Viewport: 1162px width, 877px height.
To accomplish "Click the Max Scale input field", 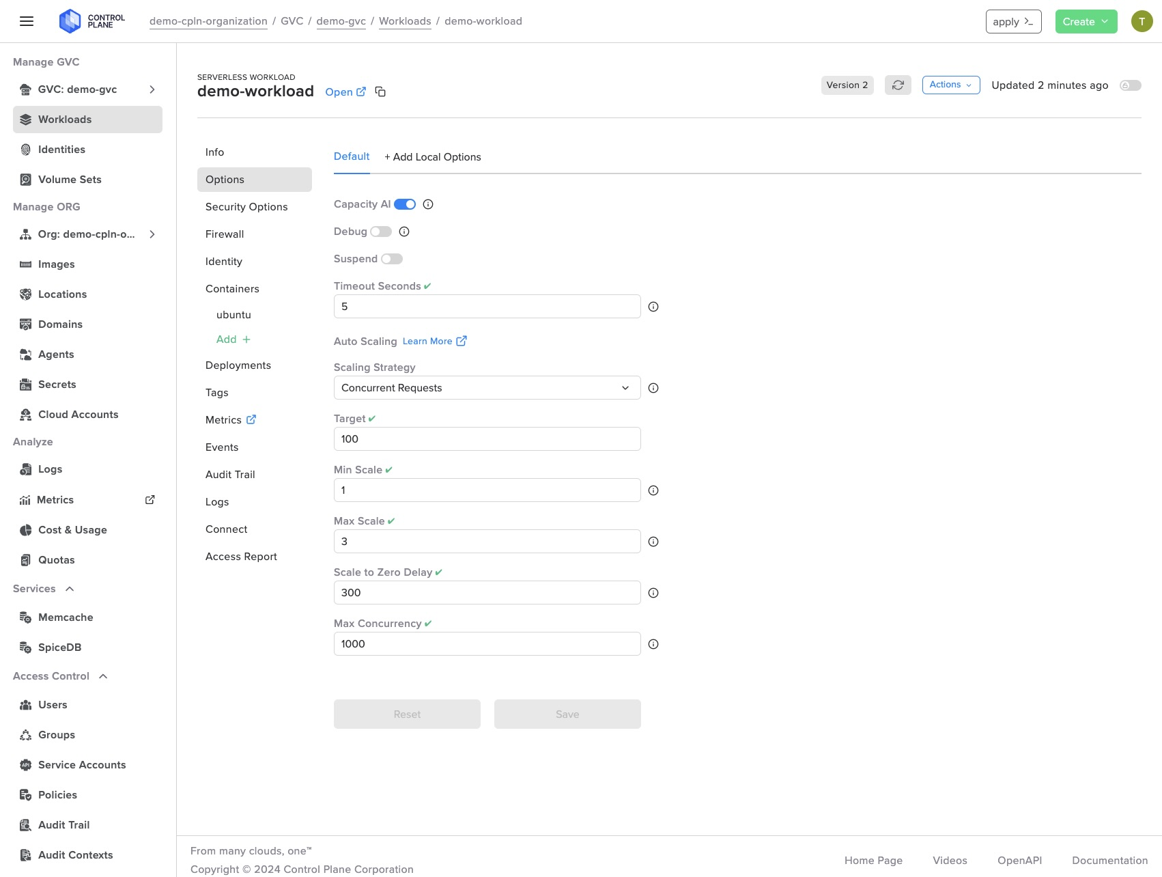I will pyautogui.click(x=487, y=542).
